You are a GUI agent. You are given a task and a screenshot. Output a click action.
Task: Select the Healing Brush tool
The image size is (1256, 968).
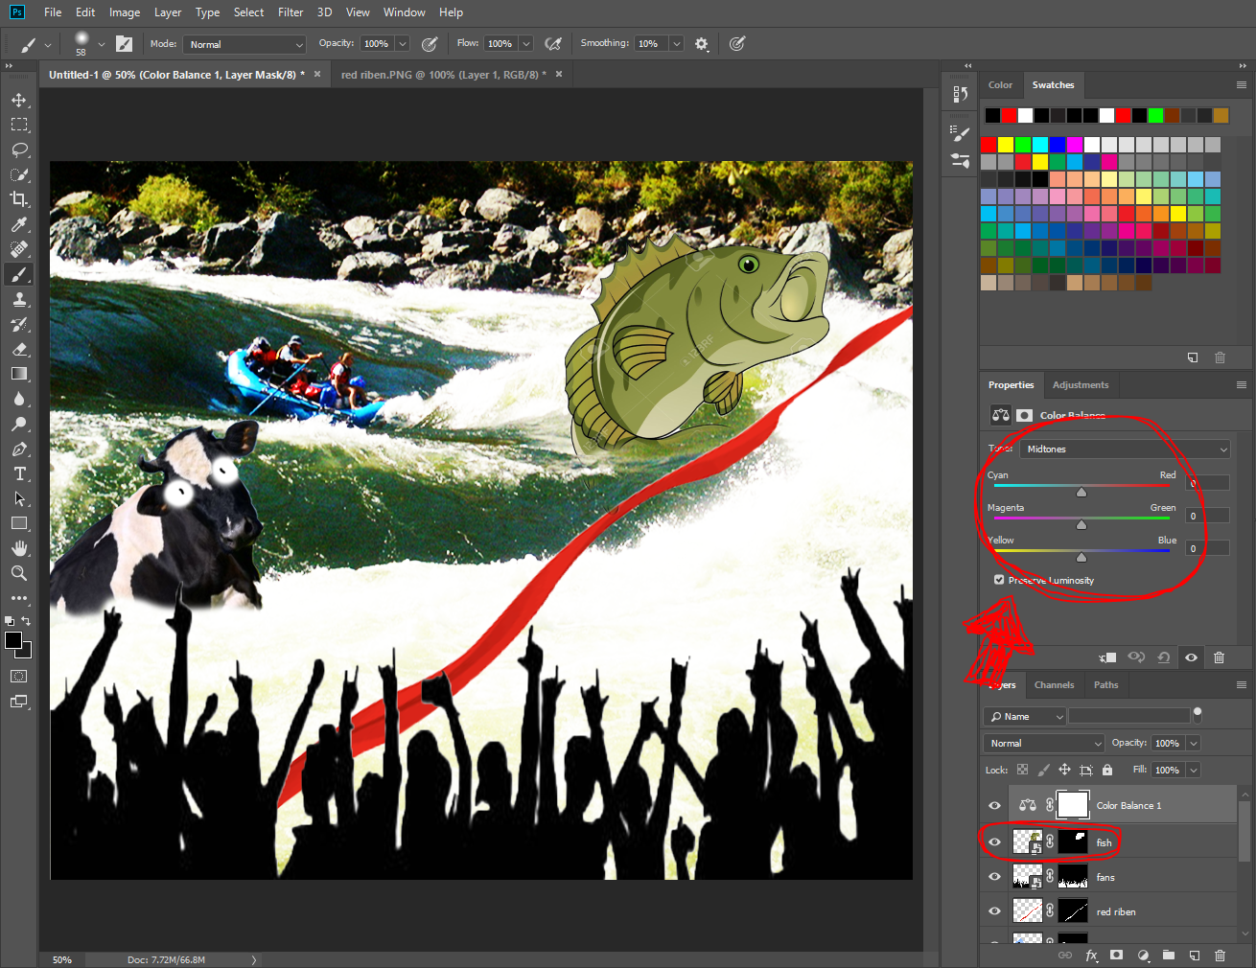[x=19, y=249]
